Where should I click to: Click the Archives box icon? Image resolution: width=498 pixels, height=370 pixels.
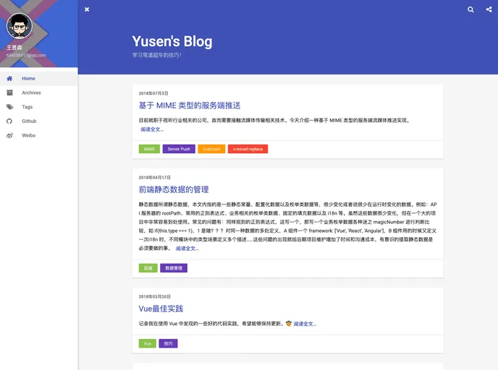[x=10, y=92]
